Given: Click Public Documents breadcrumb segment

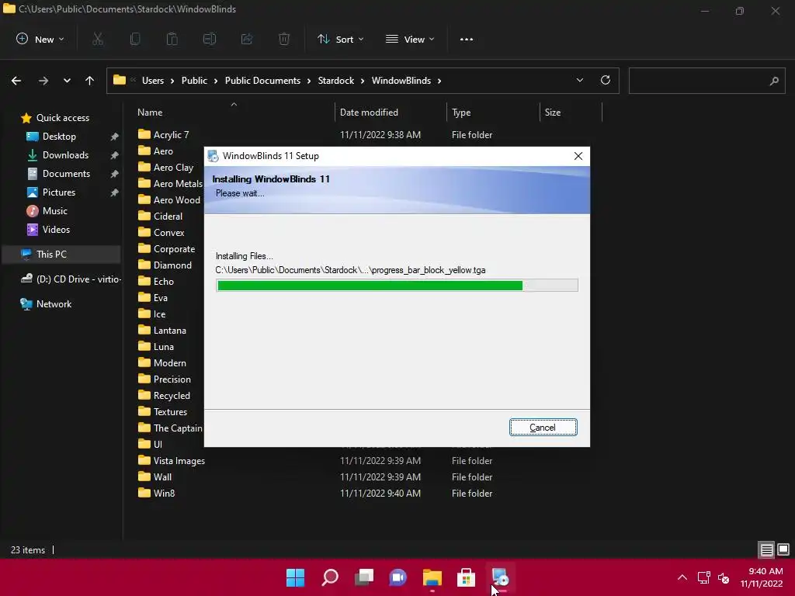Looking at the screenshot, I should point(262,81).
